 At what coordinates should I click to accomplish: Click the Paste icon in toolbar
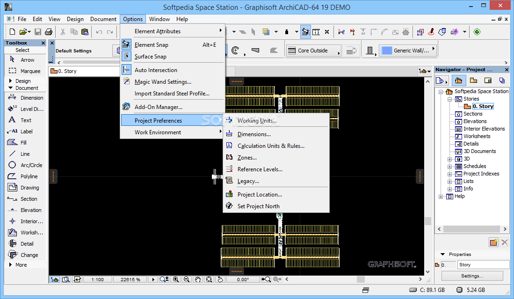[85, 32]
